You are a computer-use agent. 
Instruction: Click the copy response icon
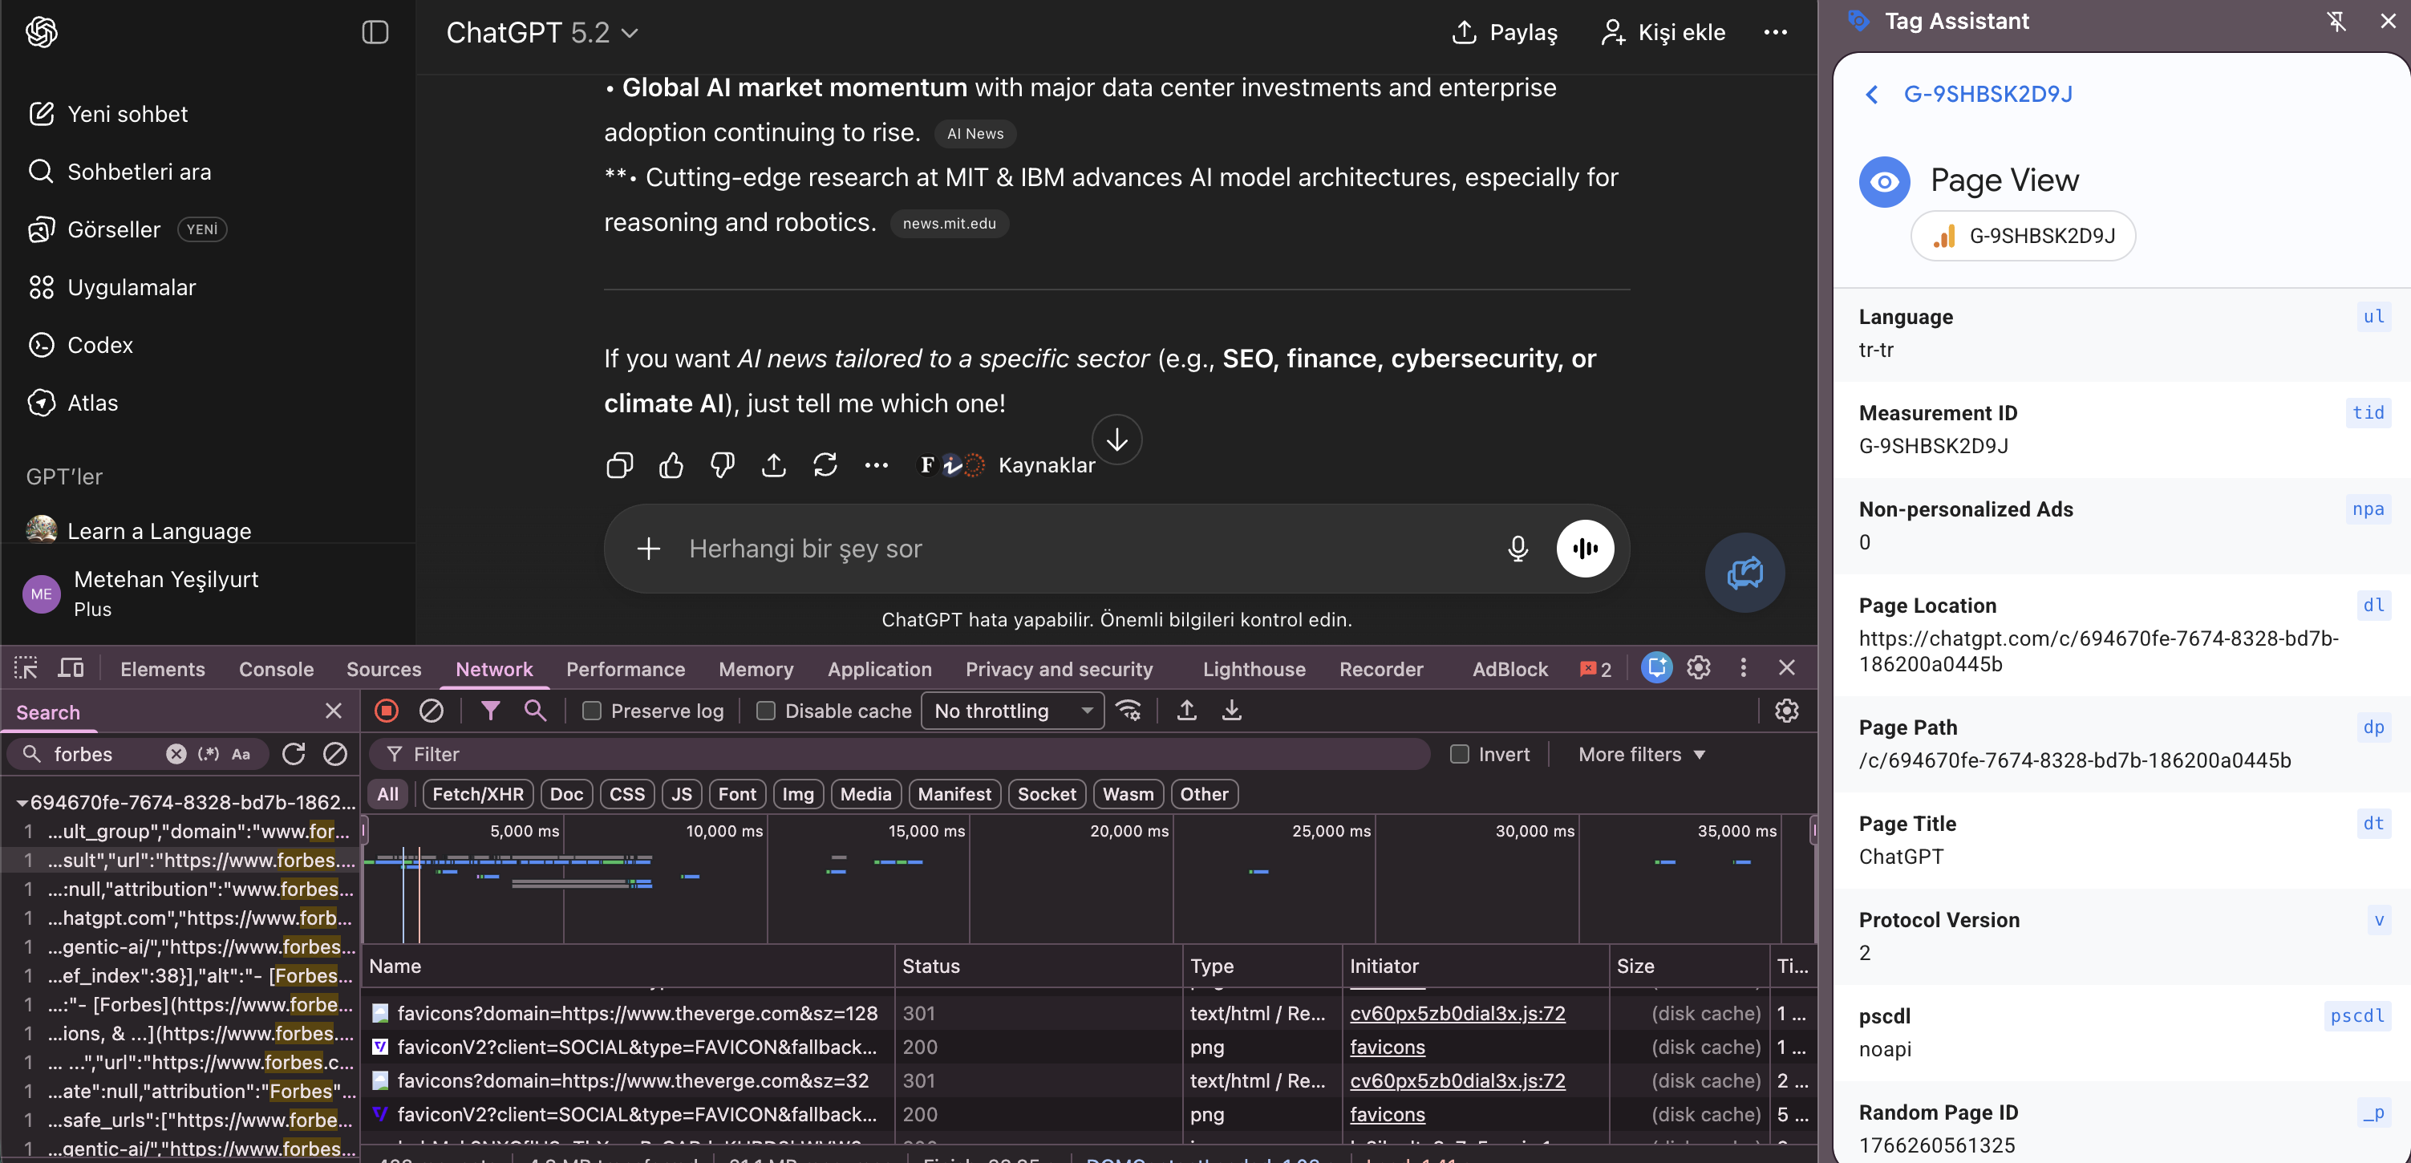point(618,465)
